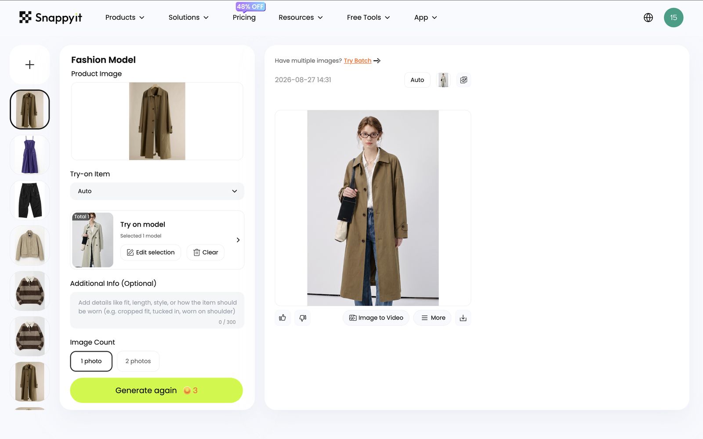
Task: Open the language globe icon
Action: tap(648, 18)
